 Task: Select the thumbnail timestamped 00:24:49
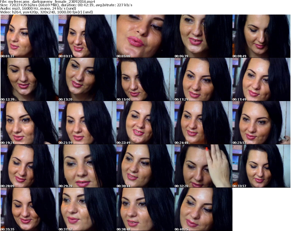click(x=203, y=123)
